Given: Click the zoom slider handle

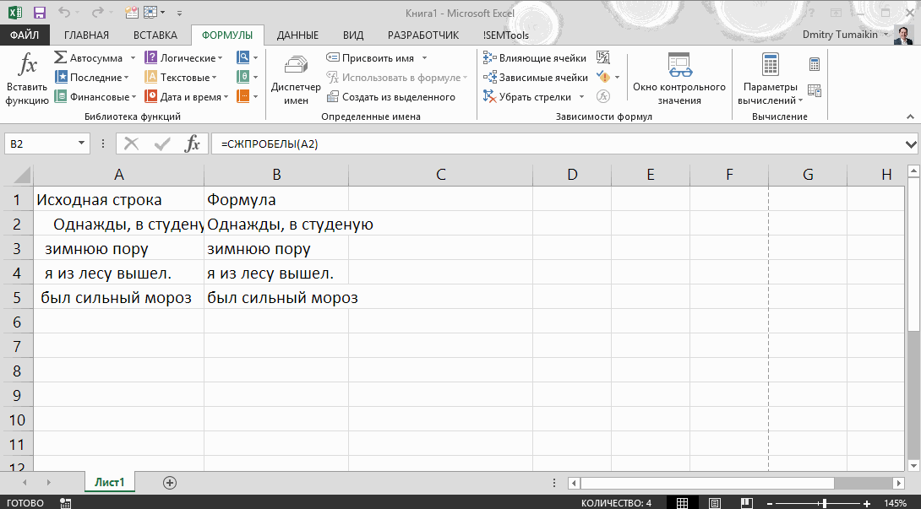Looking at the screenshot, I should pyautogui.click(x=825, y=503).
